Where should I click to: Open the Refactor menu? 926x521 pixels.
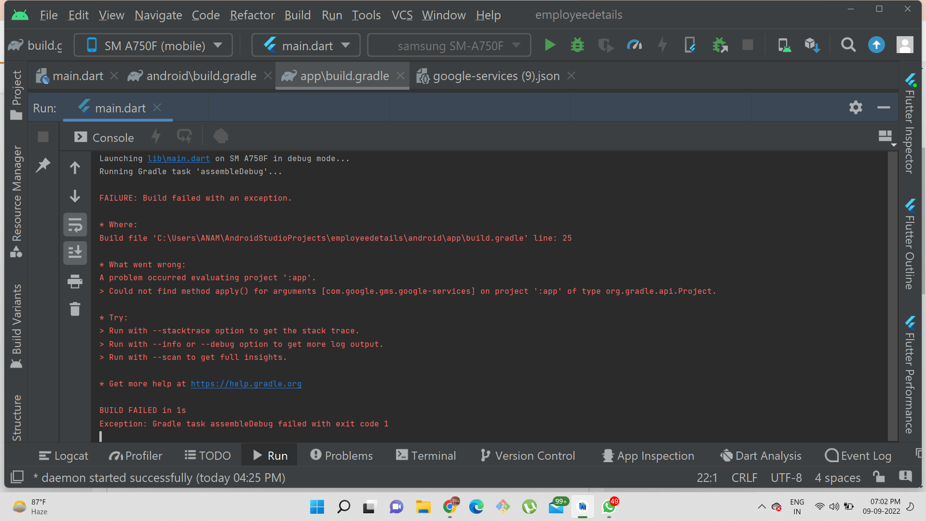[252, 15]
